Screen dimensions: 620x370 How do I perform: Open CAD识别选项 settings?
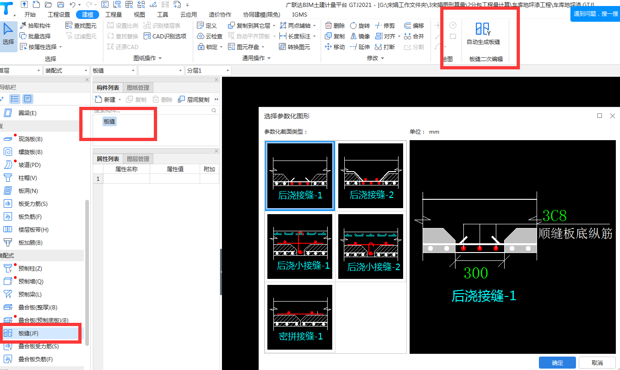coord(165,36)
